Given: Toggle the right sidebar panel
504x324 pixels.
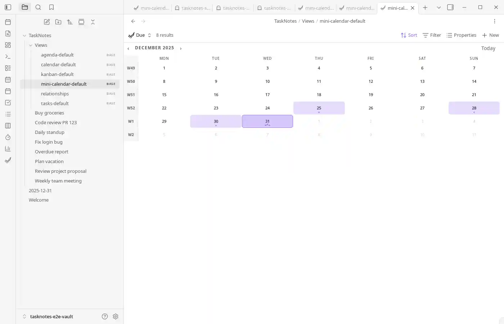Looking at the screenshot, I should pos(450,7).
